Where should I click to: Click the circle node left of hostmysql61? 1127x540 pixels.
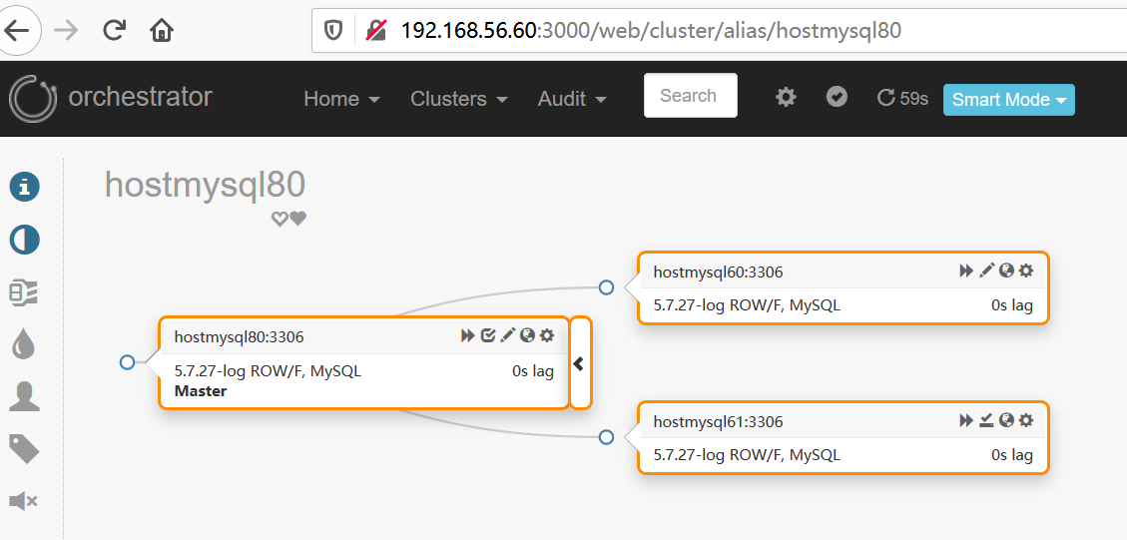coord(606,437)
